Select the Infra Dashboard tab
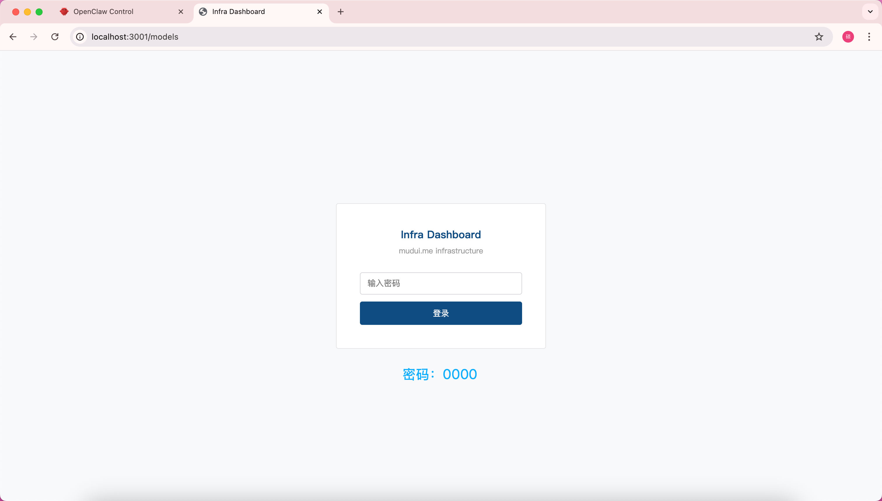The image size is (882, 501). [238, 12]
